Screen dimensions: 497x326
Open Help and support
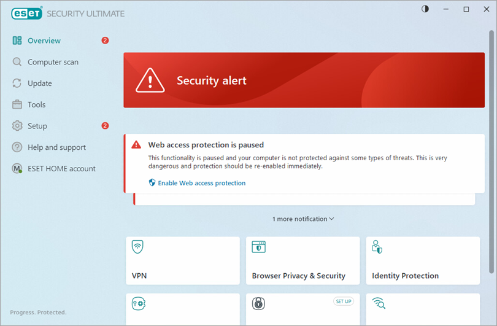point(56,147)
